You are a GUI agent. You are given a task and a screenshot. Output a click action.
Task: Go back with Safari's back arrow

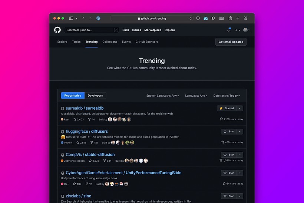(83, 18)
